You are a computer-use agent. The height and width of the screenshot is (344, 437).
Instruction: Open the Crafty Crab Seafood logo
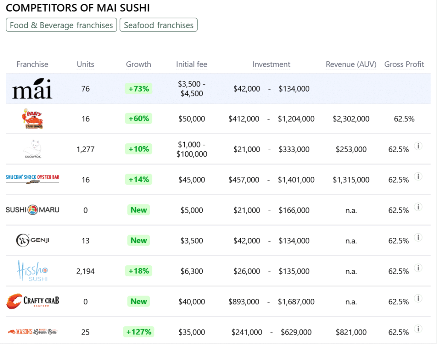click(x=32, y=301)
